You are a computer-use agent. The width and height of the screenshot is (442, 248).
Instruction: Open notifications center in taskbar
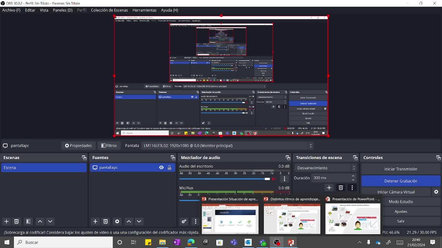(x=433, y=242)
